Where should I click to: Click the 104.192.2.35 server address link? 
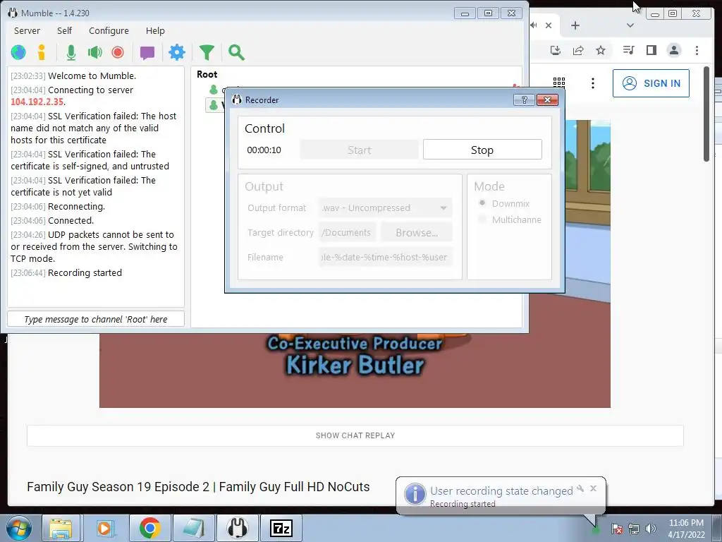37,102
